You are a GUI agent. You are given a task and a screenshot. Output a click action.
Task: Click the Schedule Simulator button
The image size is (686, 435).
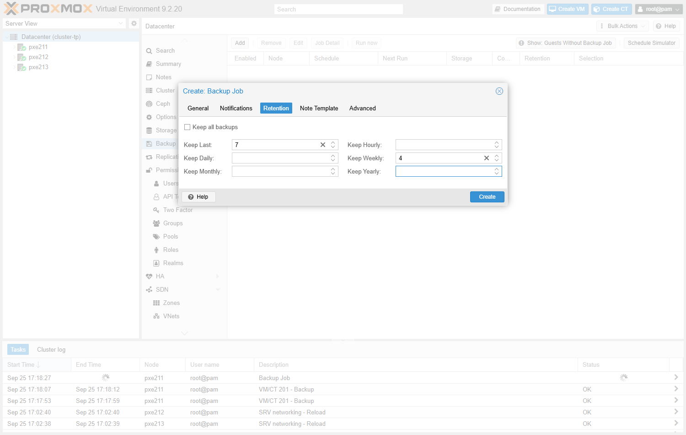[x=651, y=43]
